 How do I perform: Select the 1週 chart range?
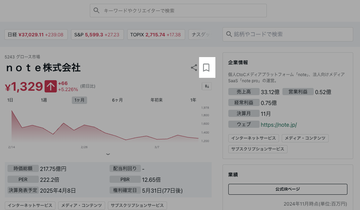[x=44, y=100]
